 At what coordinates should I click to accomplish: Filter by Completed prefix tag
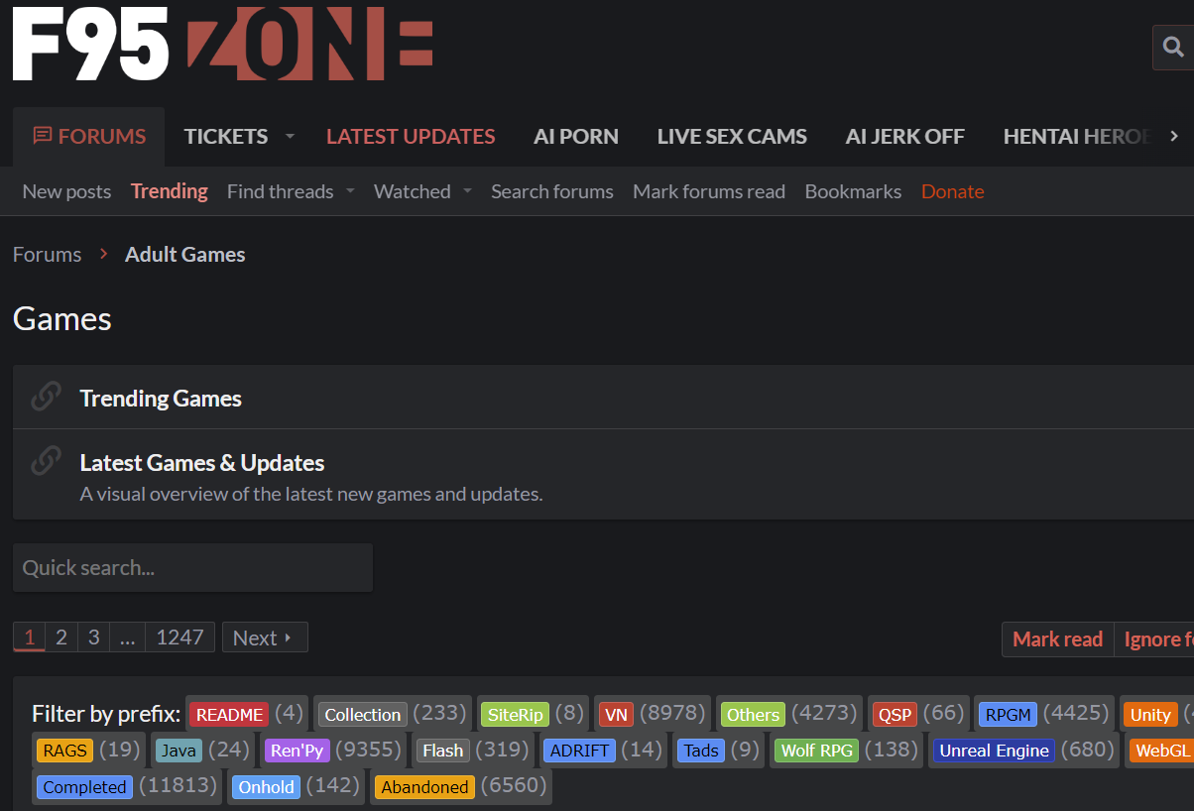coord(84,786)
